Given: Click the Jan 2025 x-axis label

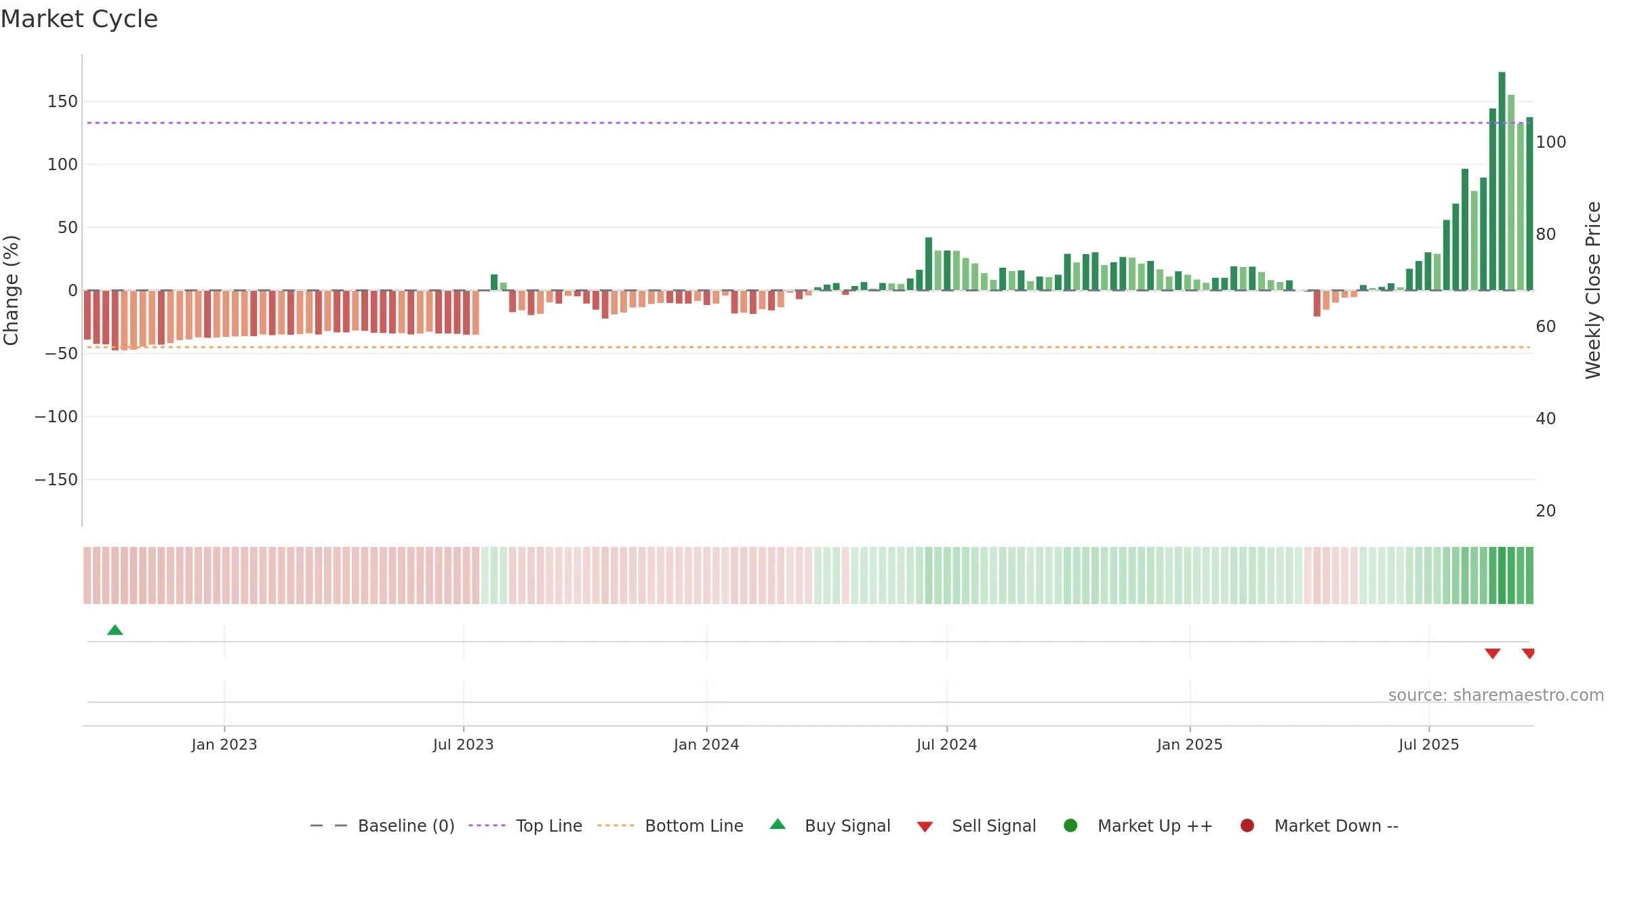Looking at the screenshot, I should [1190, 745].
